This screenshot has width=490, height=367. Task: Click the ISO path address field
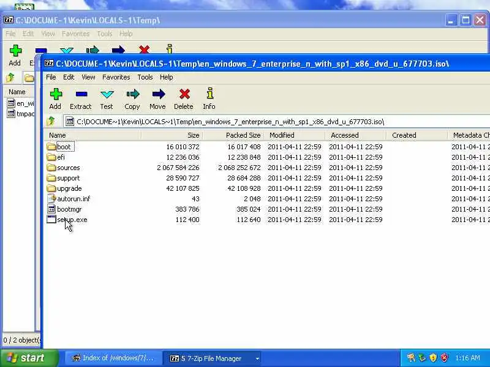277,121
